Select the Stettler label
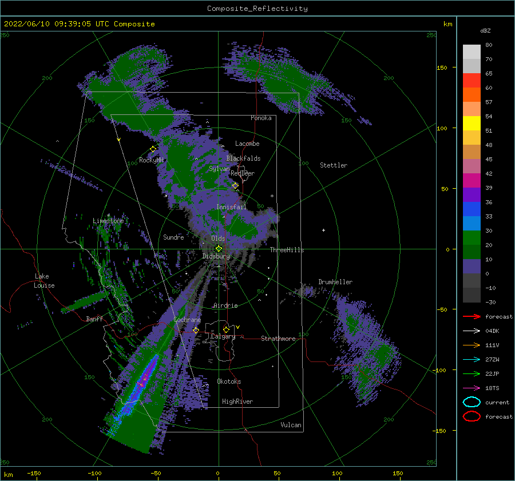Screen dimensions: 515x481 [x=334, y=165]
